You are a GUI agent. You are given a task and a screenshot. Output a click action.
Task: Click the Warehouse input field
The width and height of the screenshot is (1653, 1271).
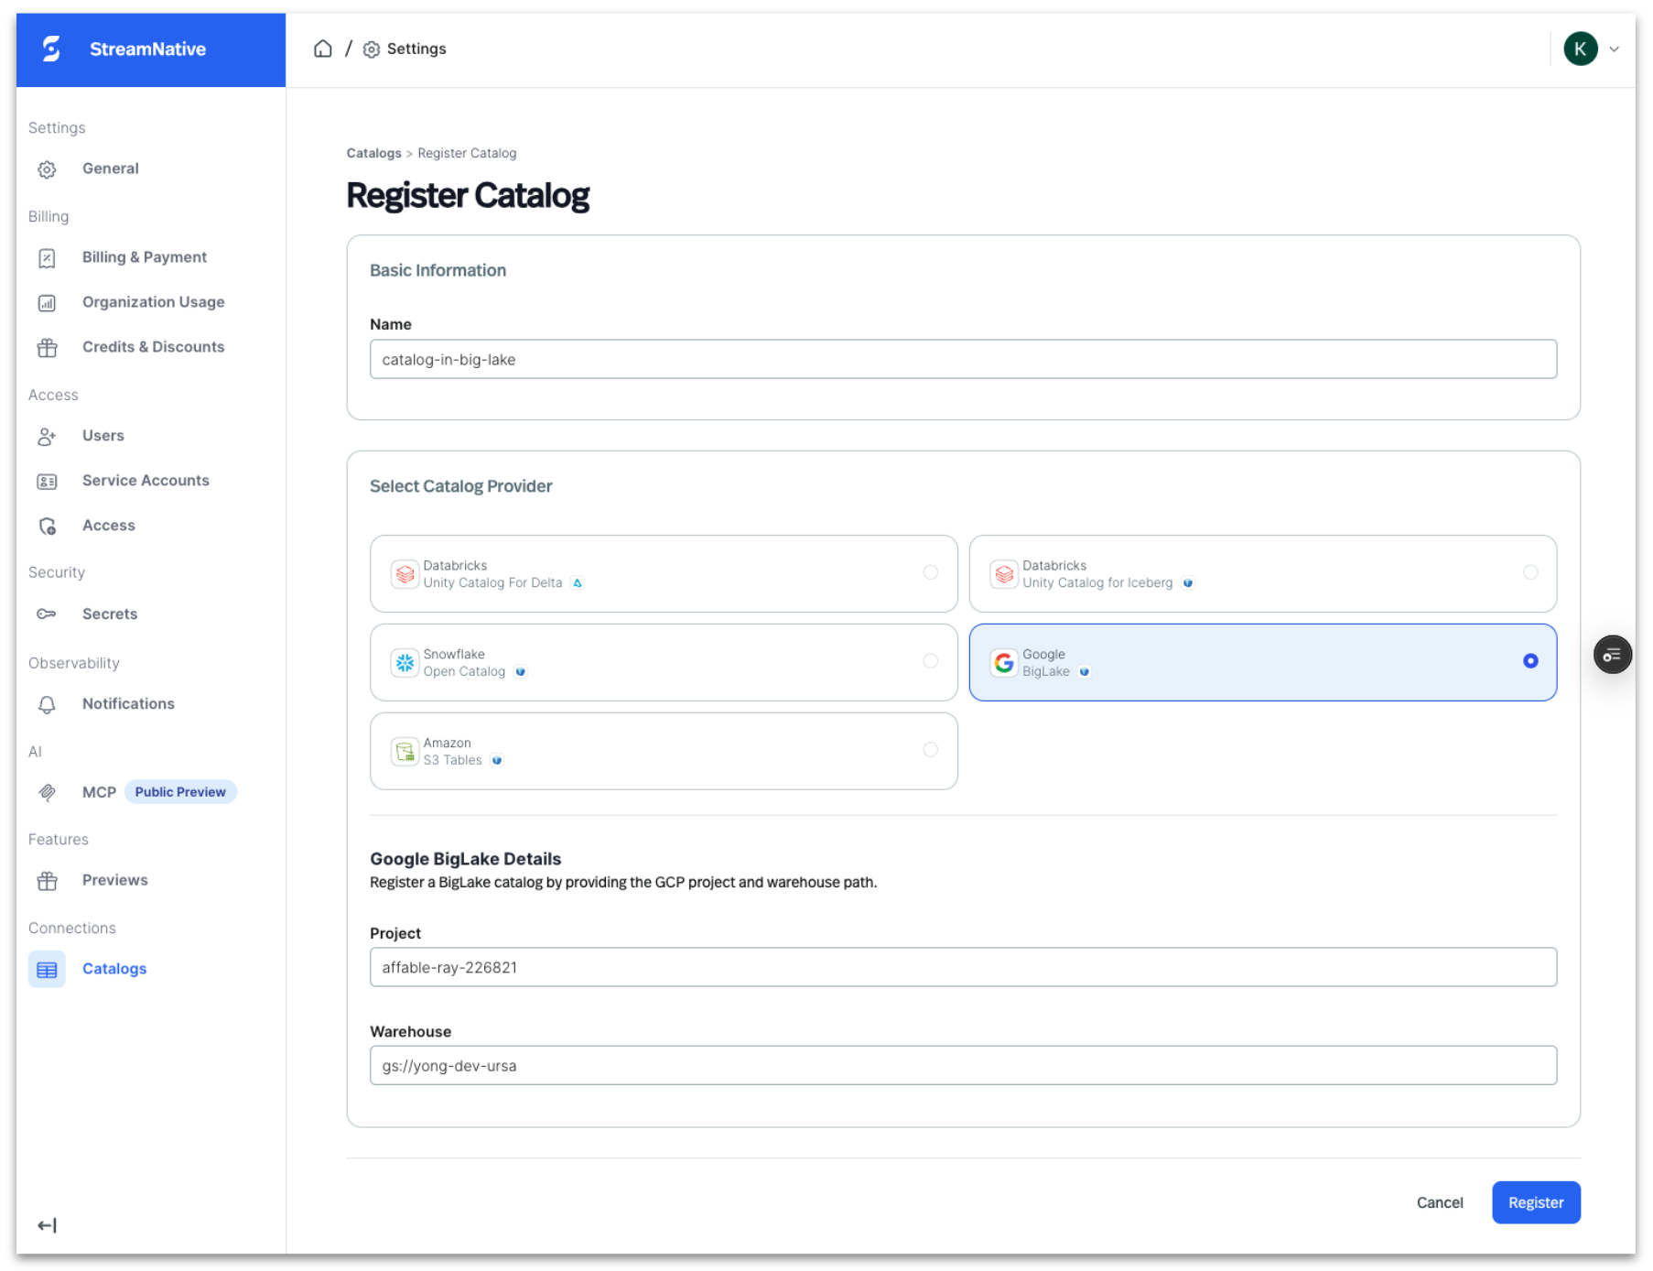[x=962, y=1065]
